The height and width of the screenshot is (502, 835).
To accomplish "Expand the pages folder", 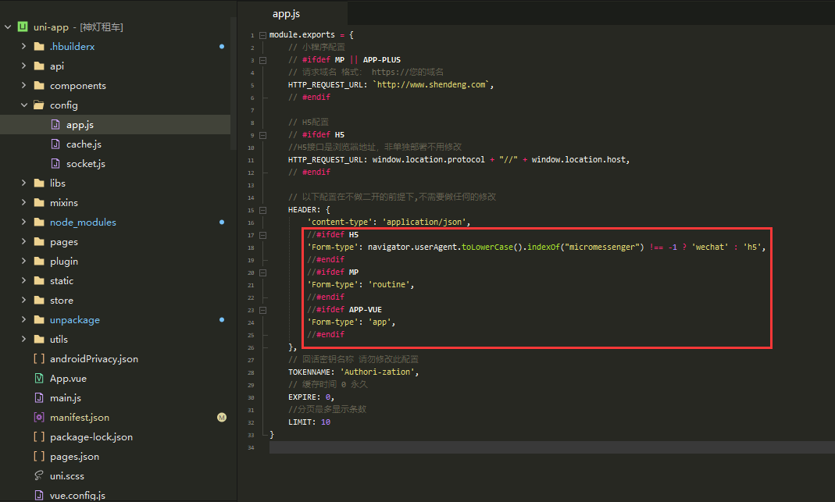I will (x=23, y=242).
